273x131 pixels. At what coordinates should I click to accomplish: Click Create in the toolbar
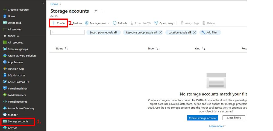click(x=58, y=23)
